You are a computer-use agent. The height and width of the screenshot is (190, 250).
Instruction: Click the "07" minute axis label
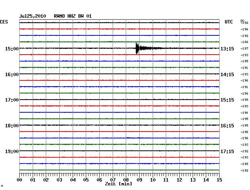pos(113,180)
